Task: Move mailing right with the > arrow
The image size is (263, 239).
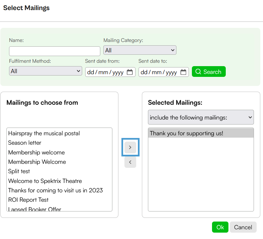Action: click(x=130, y=147)
